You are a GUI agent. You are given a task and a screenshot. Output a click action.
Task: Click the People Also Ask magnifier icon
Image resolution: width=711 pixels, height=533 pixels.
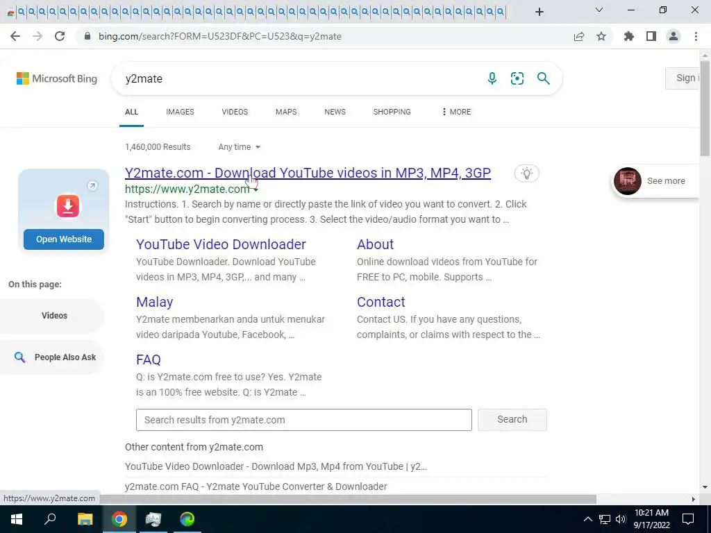click(x=19, y=357)
